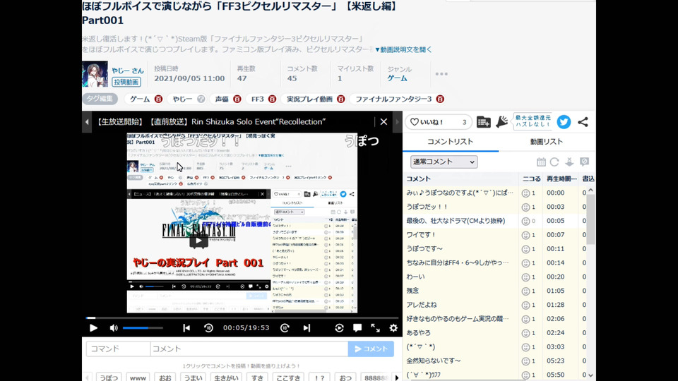678x381 pixels.
Task: Open 実況プレイ動画 tag
Action: [x=309, y=99]
